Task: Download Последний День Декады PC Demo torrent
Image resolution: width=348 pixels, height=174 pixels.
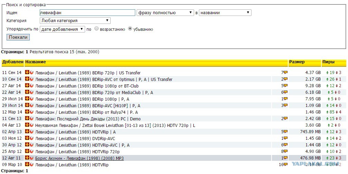Action: (x=27, y=118)
